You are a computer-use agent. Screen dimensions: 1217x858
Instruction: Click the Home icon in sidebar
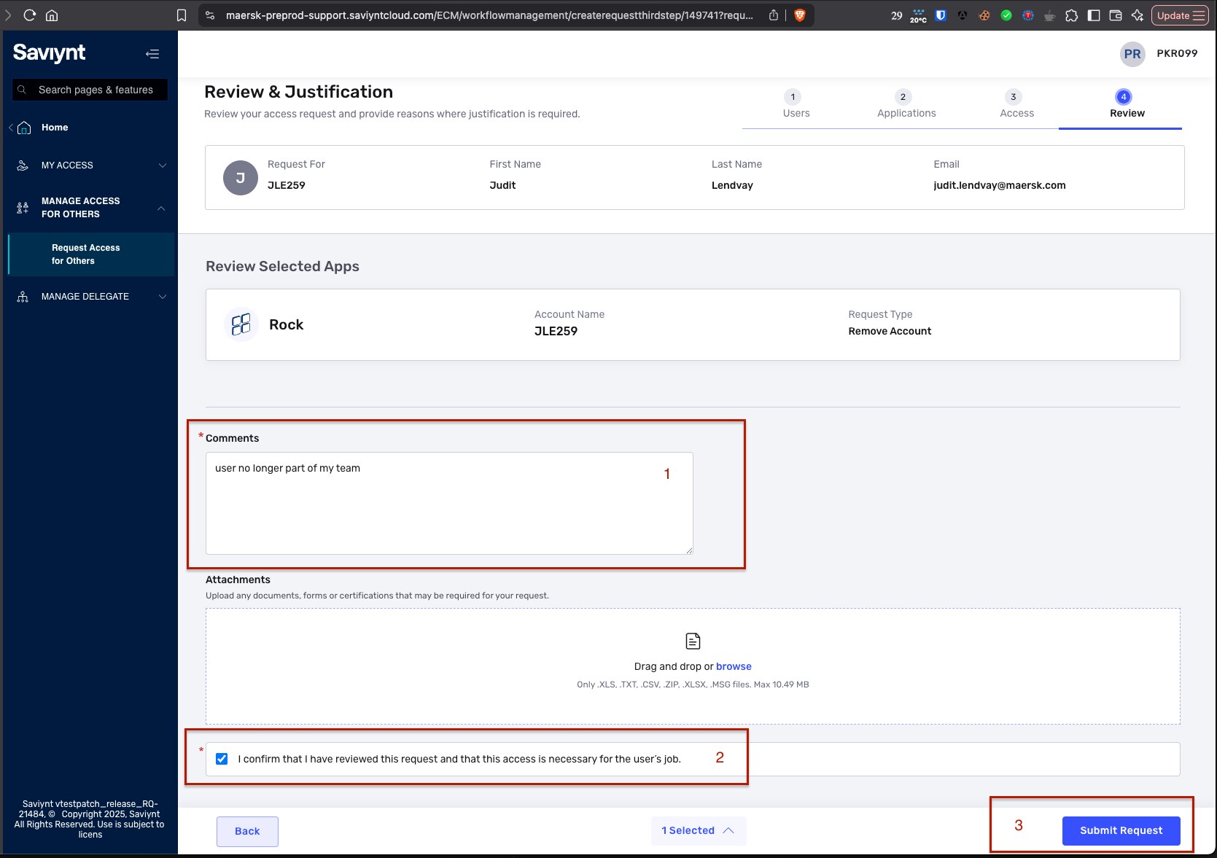tap(24, 128)
